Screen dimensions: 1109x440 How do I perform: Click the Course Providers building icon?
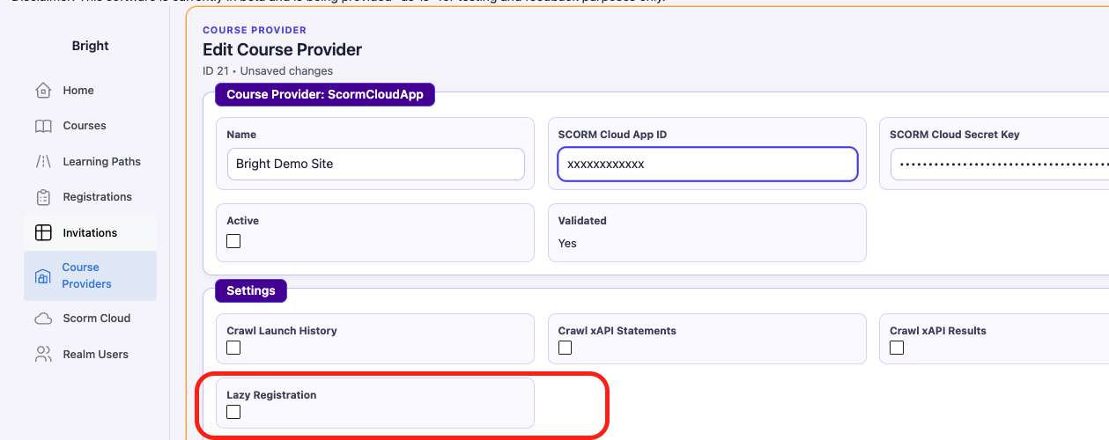[42, 276]
